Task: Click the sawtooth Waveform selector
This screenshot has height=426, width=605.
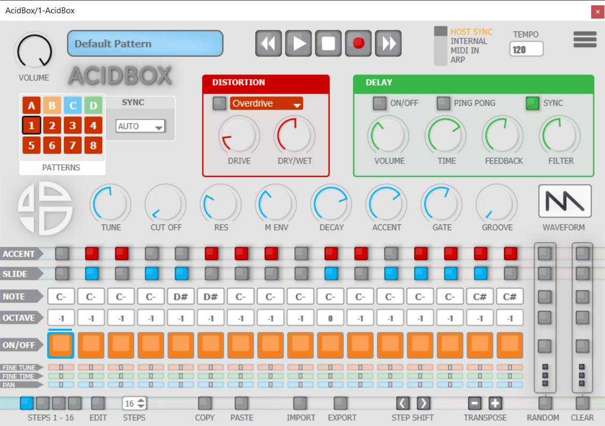Action: point(565,201)
